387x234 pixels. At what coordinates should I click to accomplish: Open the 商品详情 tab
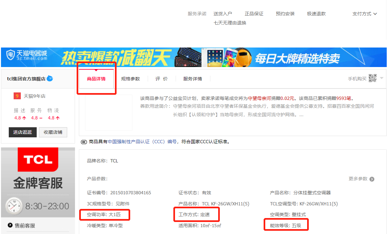pyautogui.click(x=96, y=79)
